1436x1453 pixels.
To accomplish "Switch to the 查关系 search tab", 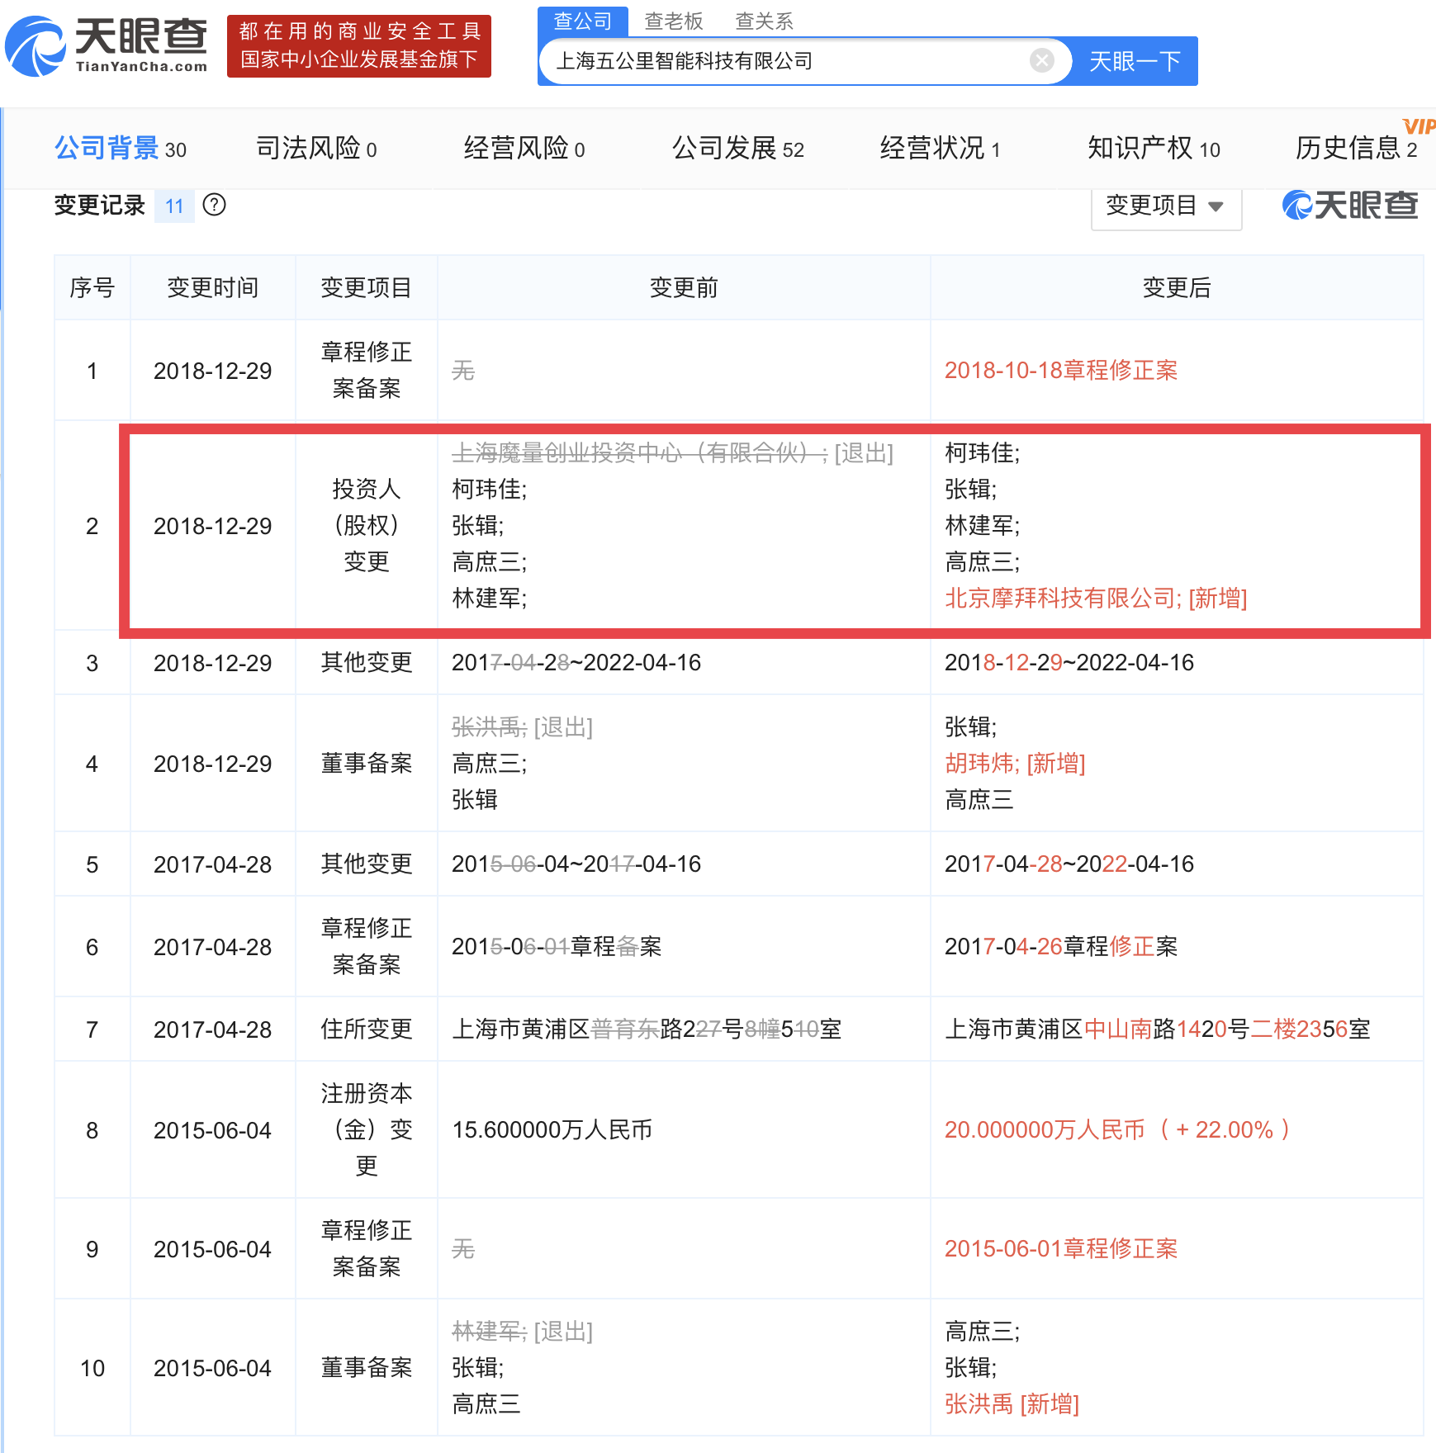I will pos(765,21).
